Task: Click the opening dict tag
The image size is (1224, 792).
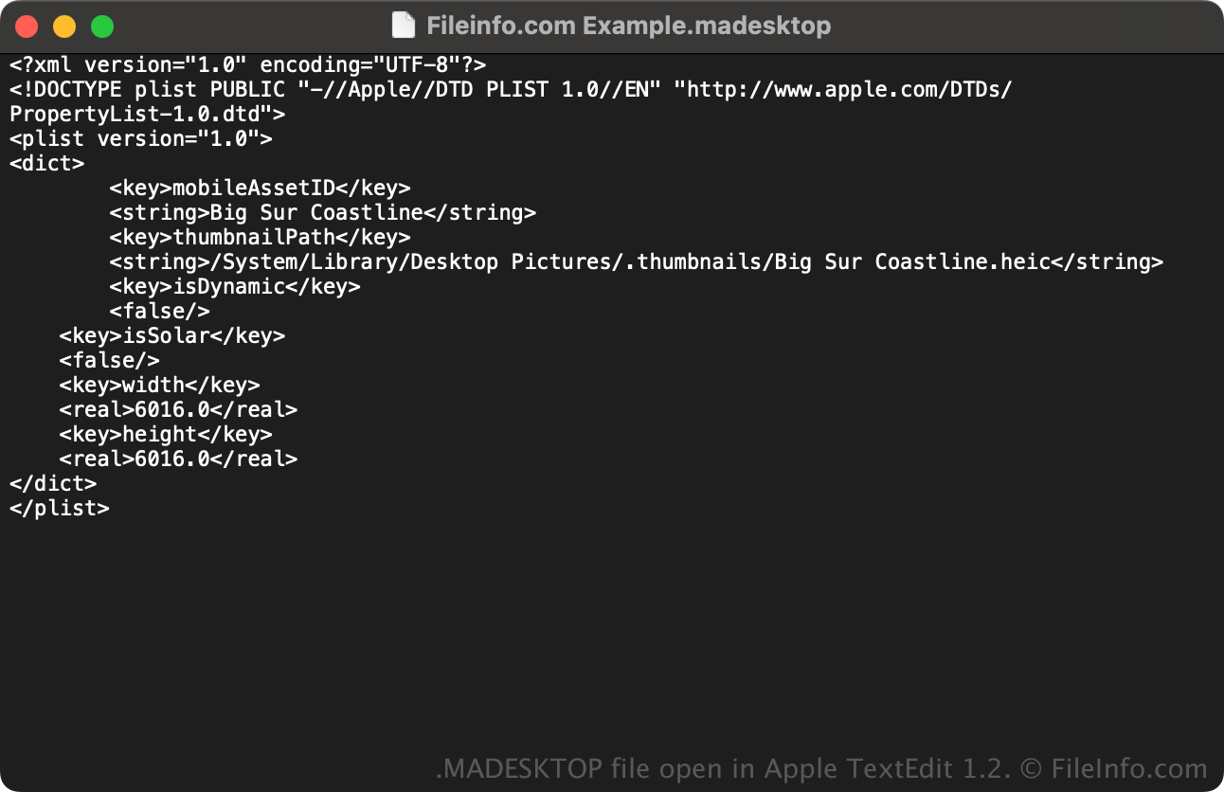Action: pyautogui.click(x=46, y=164)
